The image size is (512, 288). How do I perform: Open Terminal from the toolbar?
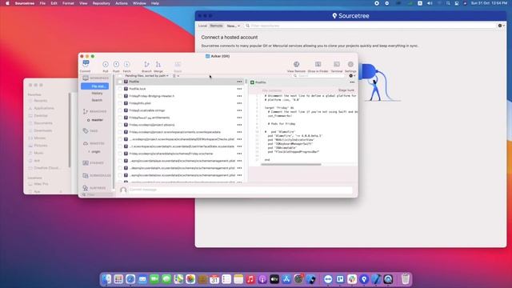(x=337, y=64)
